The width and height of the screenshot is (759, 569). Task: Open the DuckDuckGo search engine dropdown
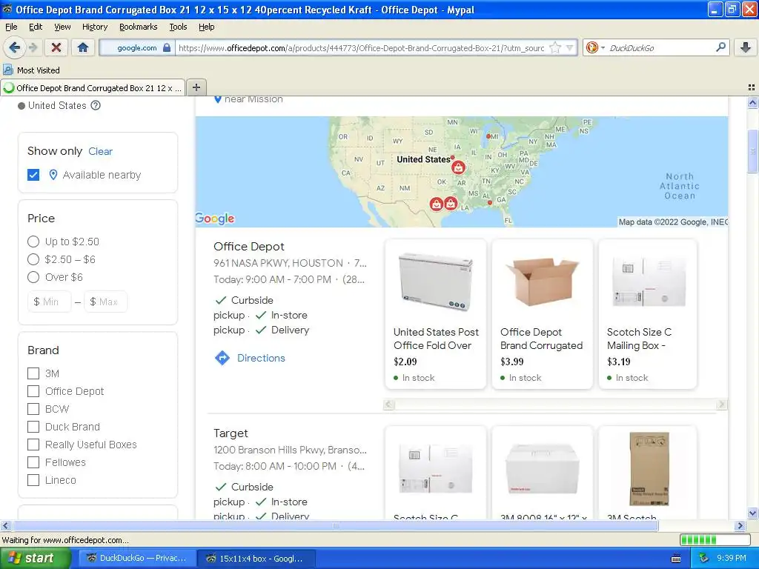click(x=595, y=47)
